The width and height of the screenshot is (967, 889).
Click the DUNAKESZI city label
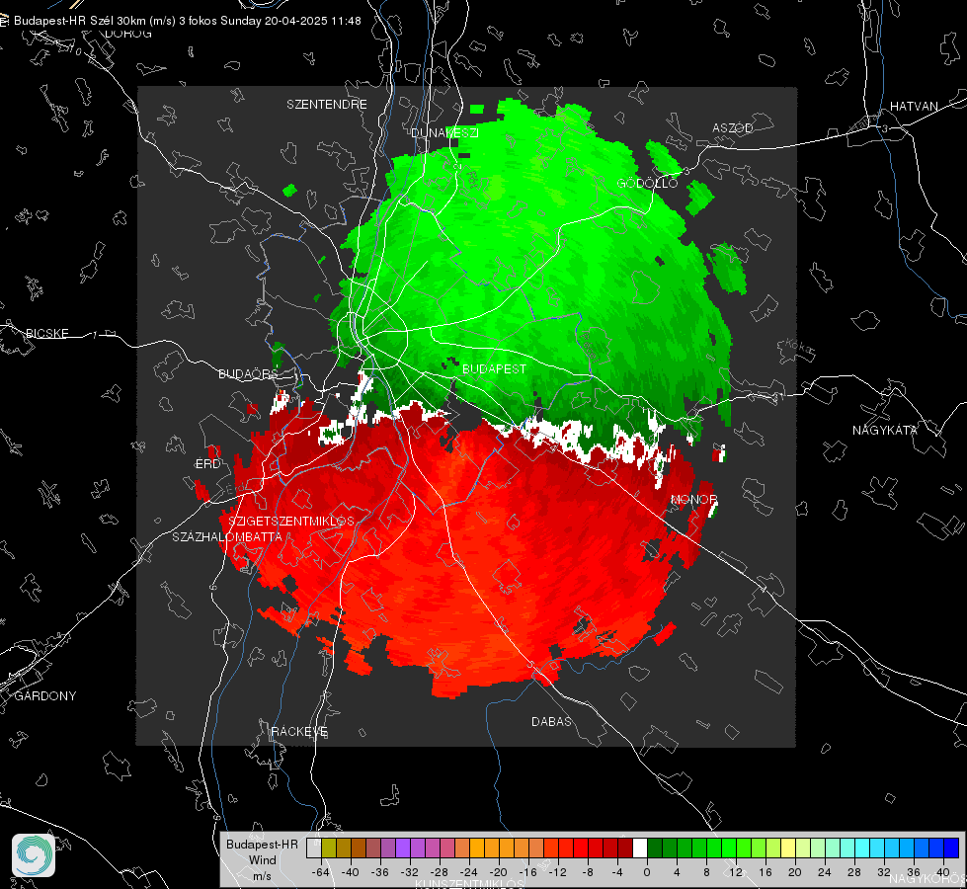pyautogui.click(x=444, y=132)
